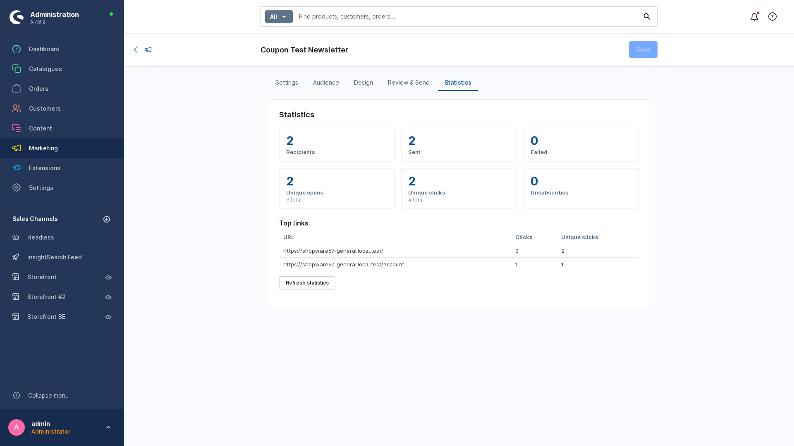Switch to the Settings tab
The width and height of the screenshot is (794, 446).
click(287, 83)
